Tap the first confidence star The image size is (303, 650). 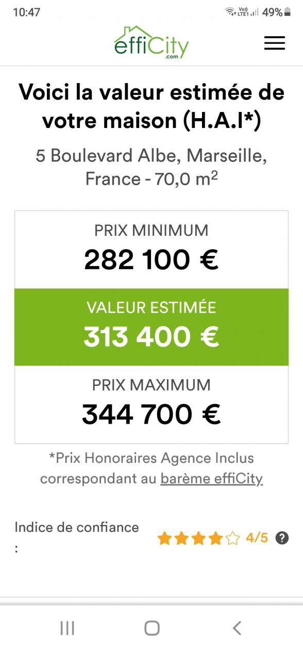[164, 539]
